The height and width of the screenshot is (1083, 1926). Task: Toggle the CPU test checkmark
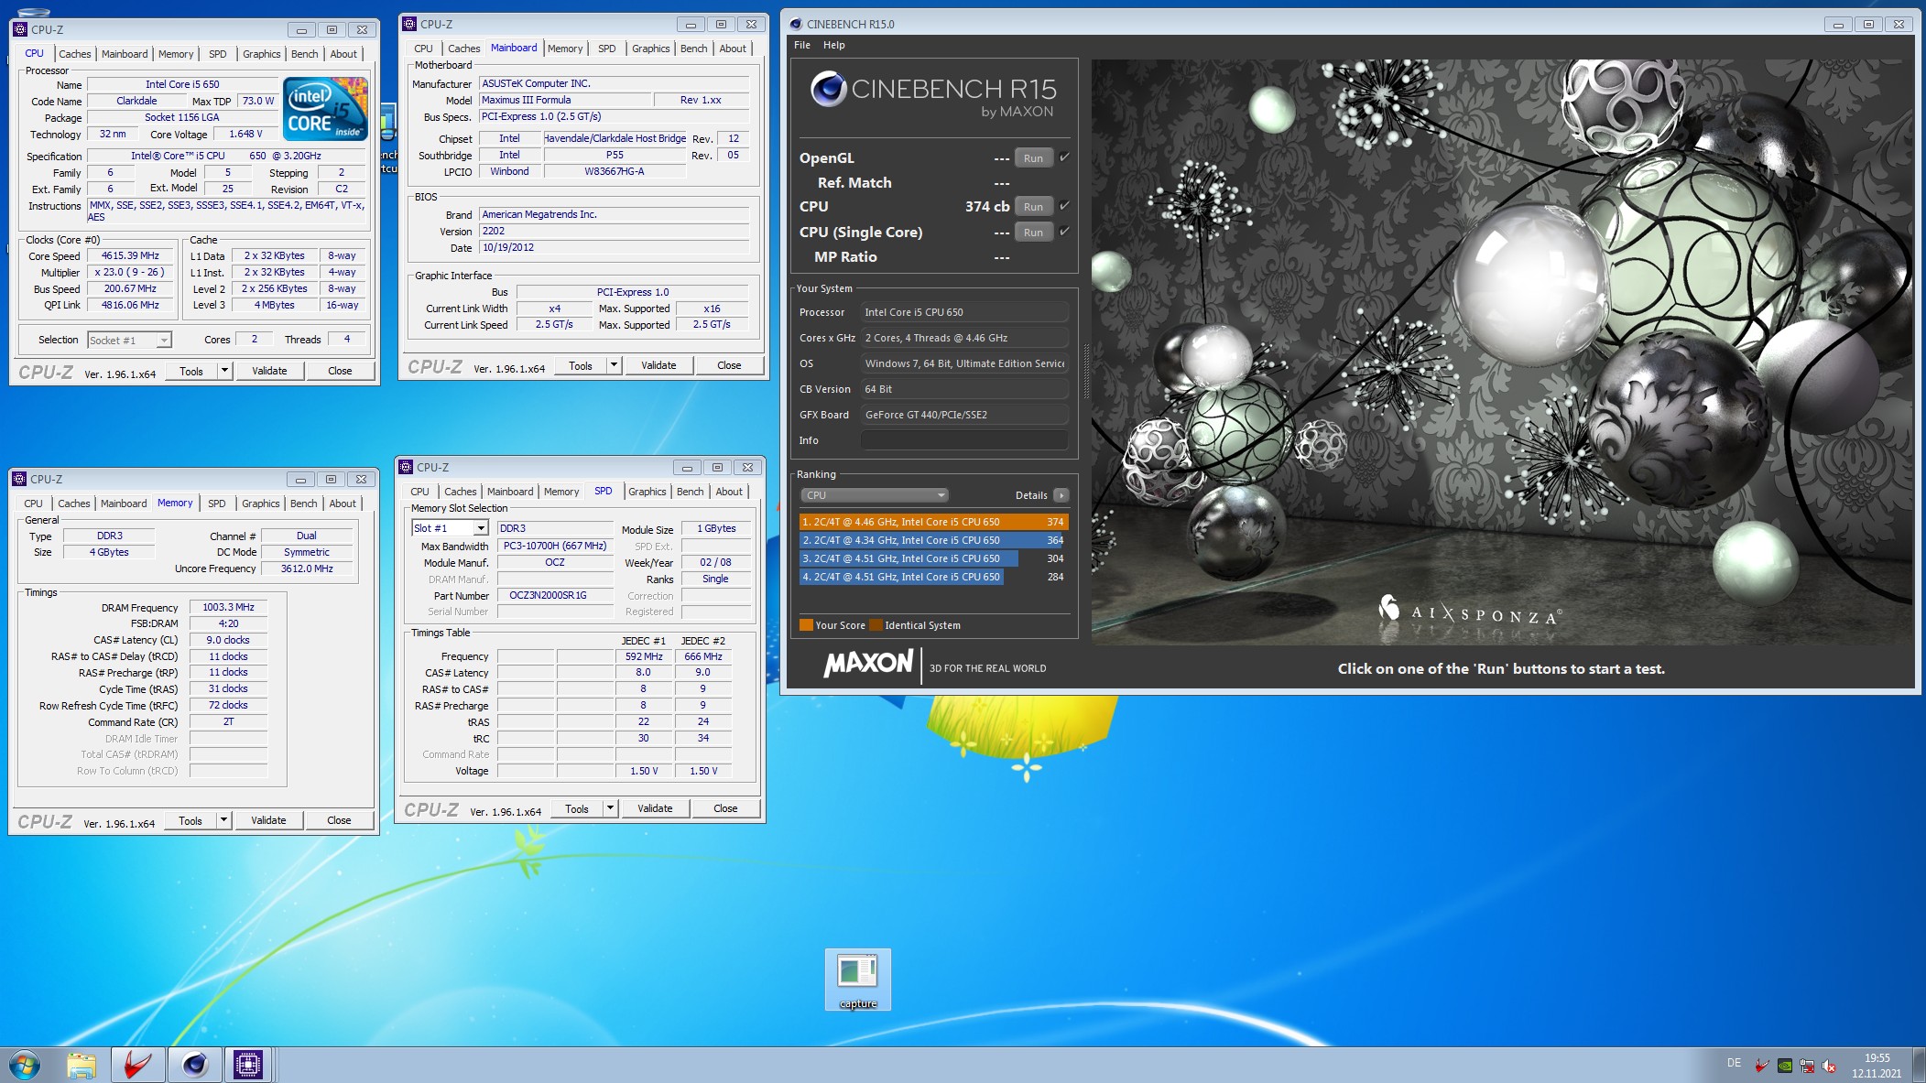[1064, 206]
